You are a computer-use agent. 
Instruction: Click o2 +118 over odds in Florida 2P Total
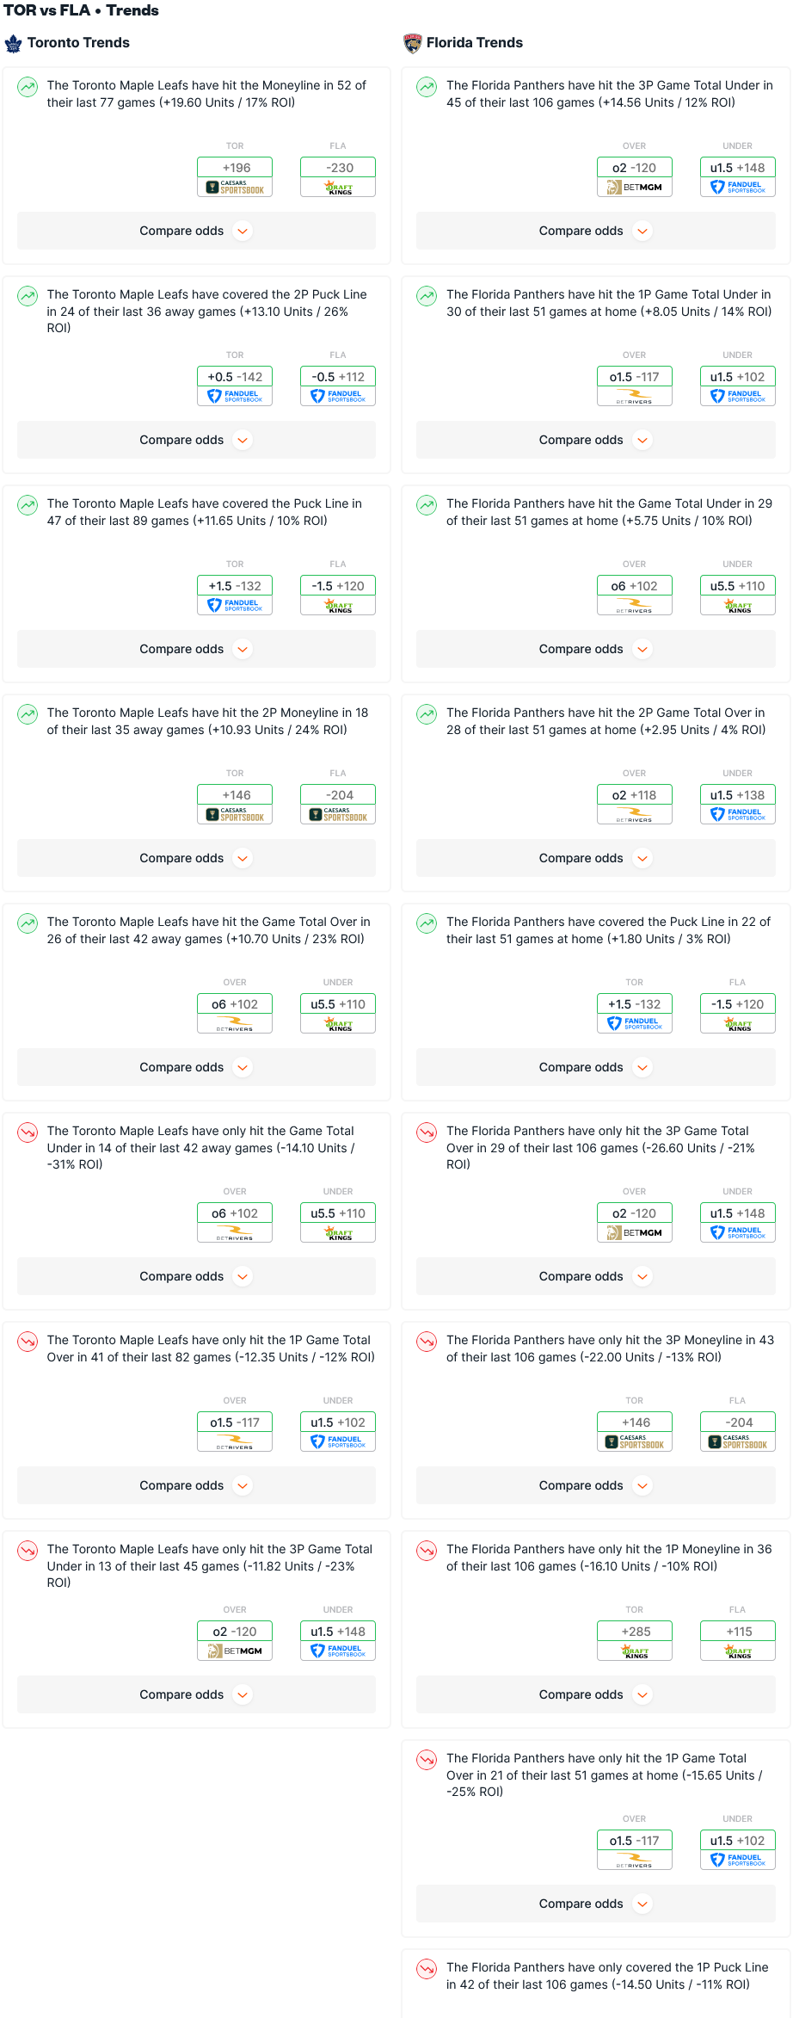(635, 796)
